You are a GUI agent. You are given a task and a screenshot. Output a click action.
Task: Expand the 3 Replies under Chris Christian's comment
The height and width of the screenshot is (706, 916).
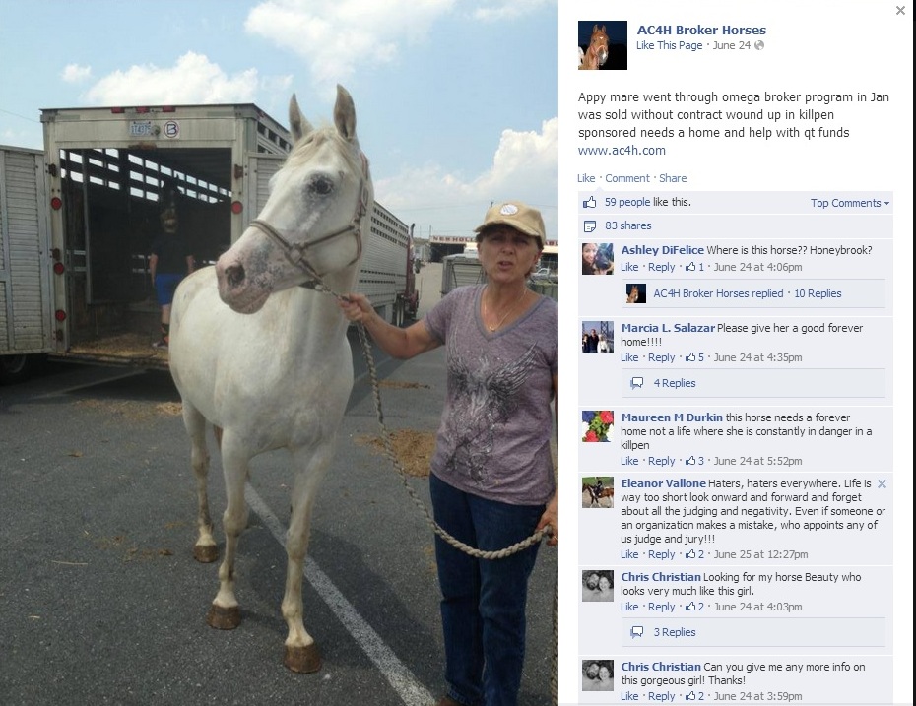coord(674,632)
